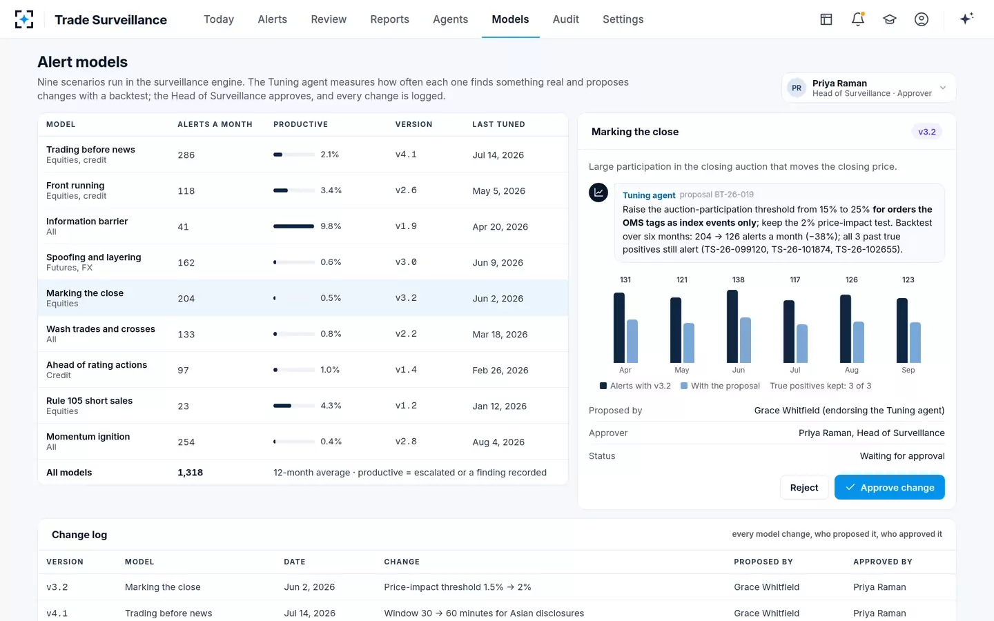Open the Audit tab

coord(566,19)
